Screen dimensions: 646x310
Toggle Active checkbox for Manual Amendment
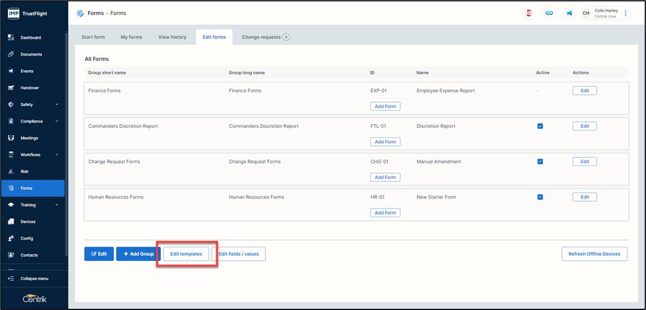click(540, 162)
